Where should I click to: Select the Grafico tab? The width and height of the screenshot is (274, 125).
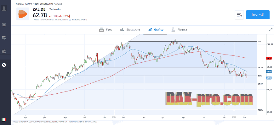[x=155, y=29]
